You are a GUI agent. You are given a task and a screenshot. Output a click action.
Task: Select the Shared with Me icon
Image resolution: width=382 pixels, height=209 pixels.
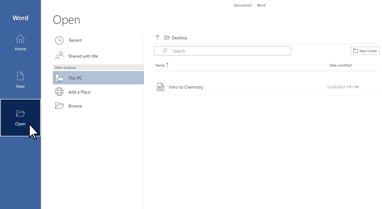tap(59, 56)
